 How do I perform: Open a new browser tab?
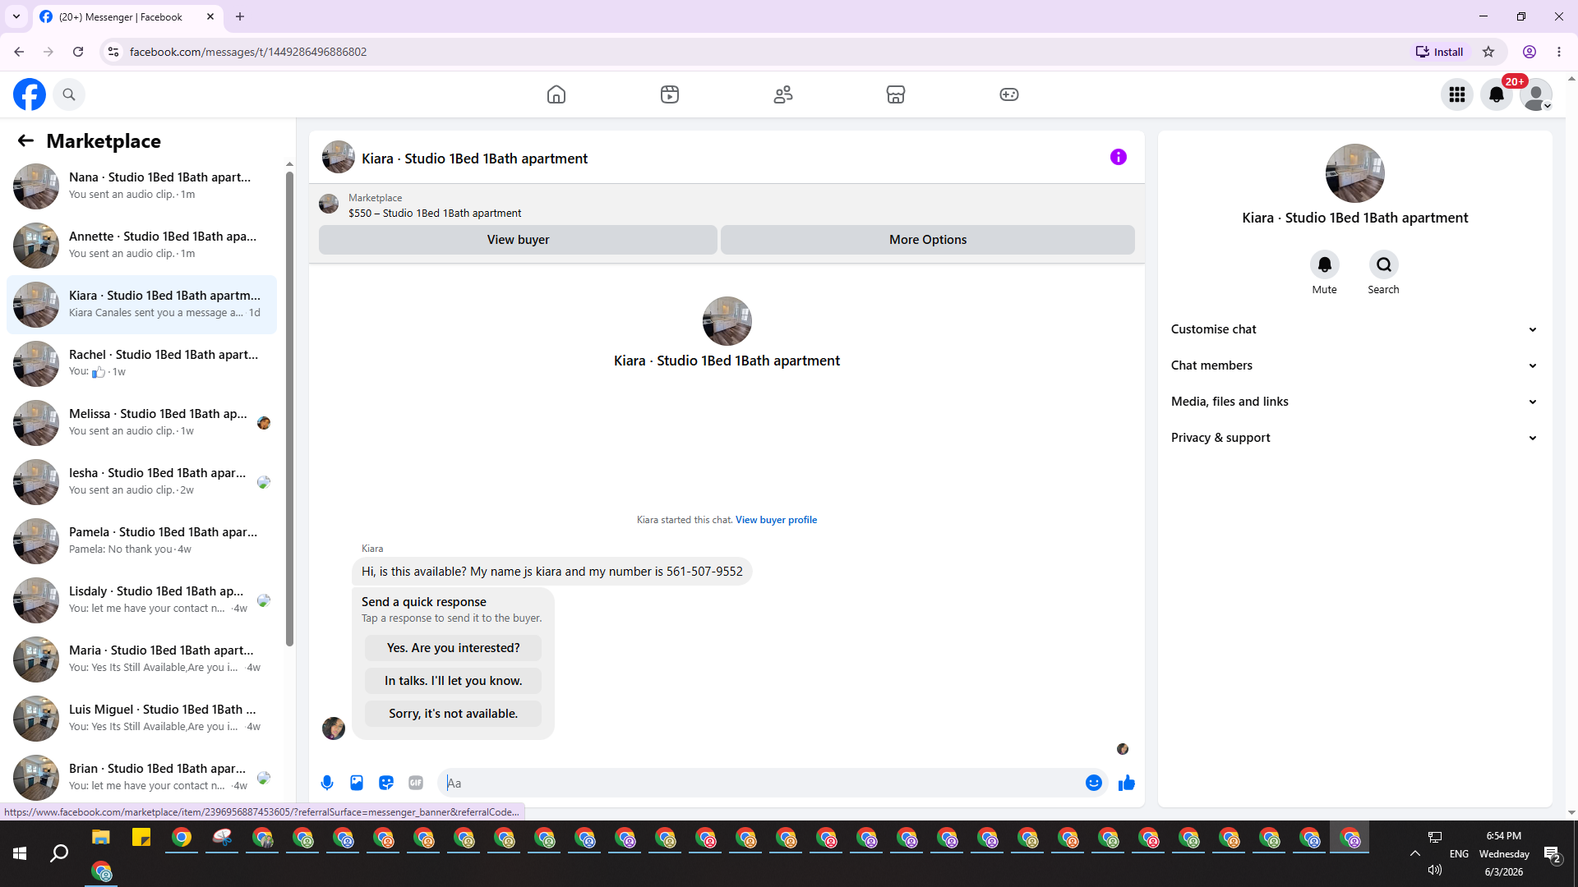pyautogui.click(x=240, y=16)
